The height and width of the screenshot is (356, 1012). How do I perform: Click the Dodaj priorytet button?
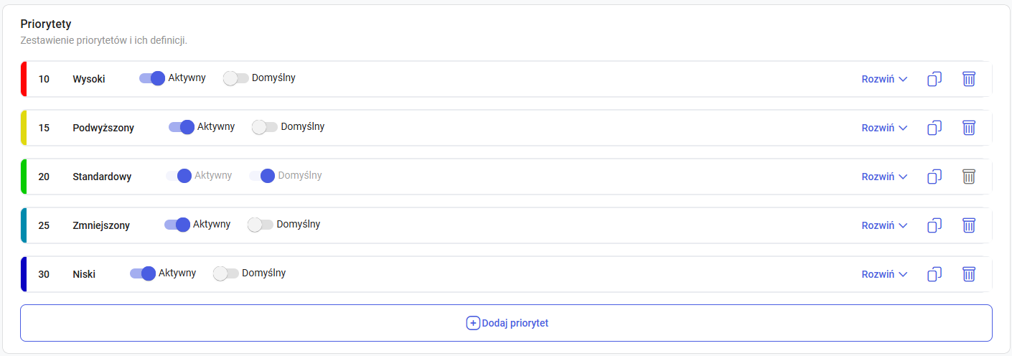pyautogui.click(x=506, y=323)
